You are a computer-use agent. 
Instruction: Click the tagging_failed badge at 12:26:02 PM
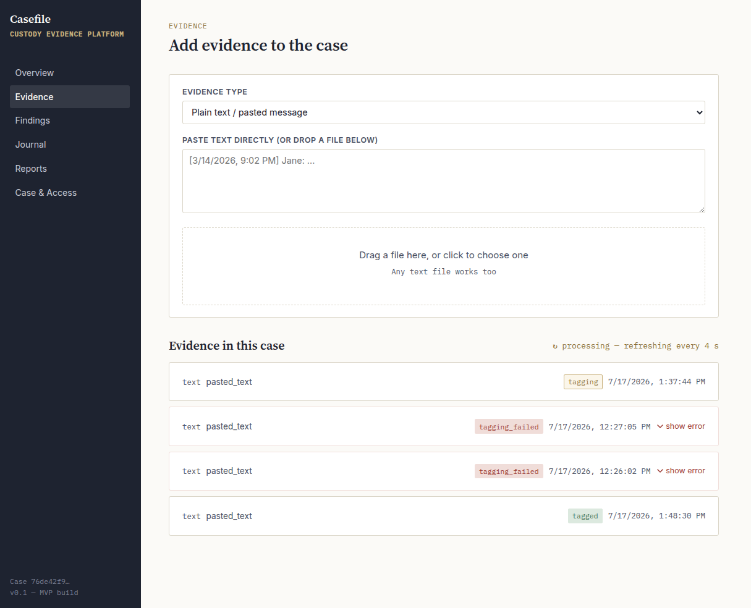(509, 471)
